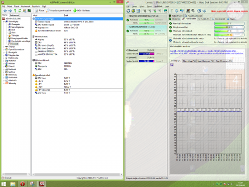Expand the Multimédia tree node
The width and height of the screenshot is (249, 187).
[x=4, y=58]
